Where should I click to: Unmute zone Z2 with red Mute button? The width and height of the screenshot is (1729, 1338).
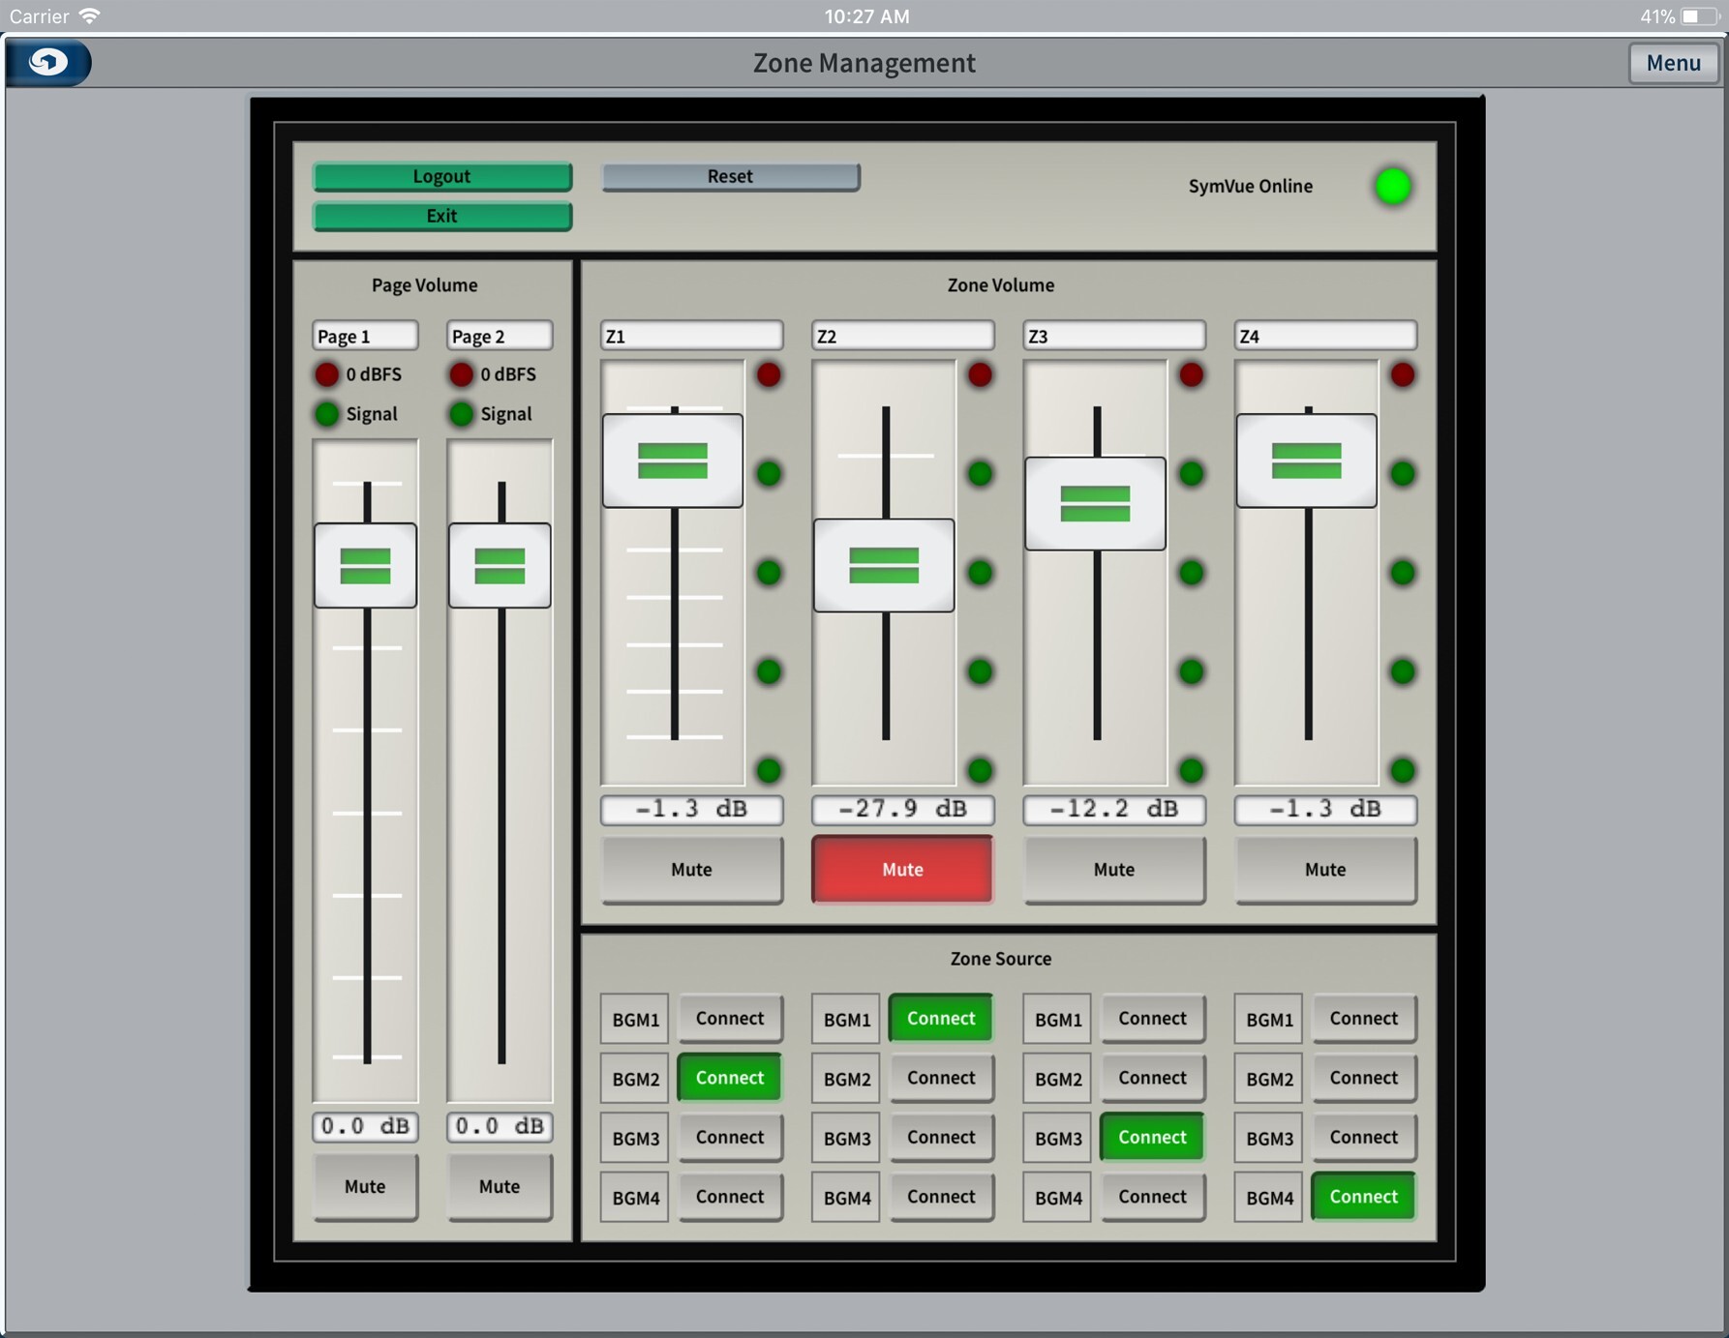(x=901, y=869)
